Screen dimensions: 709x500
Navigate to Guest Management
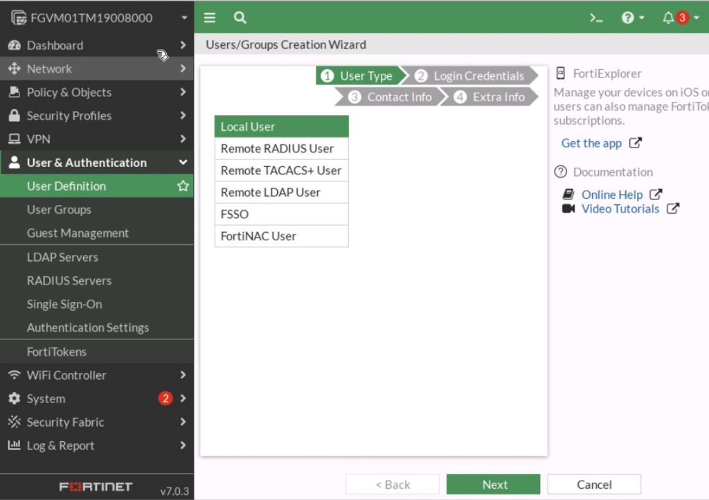pyautogui.click(x=78, y=233)
